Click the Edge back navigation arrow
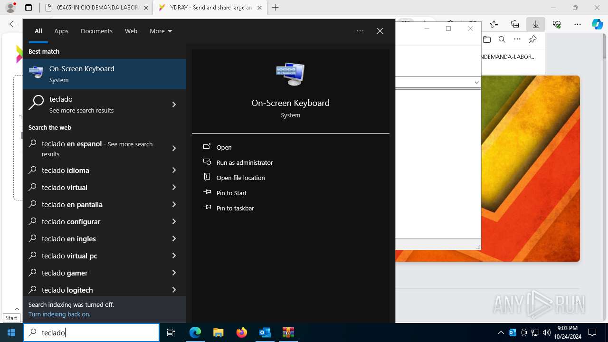The image size is (608, 342). 13,24
